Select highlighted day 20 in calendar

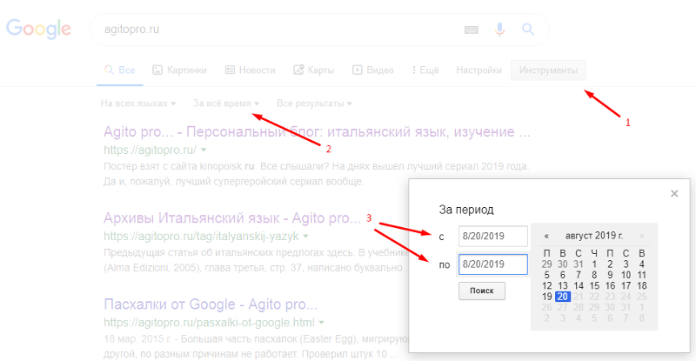tap(562, 297)
